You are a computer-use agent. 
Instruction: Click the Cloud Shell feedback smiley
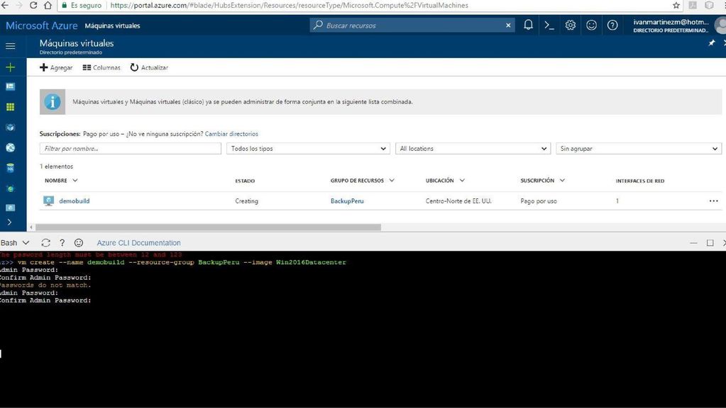[79, 242]
